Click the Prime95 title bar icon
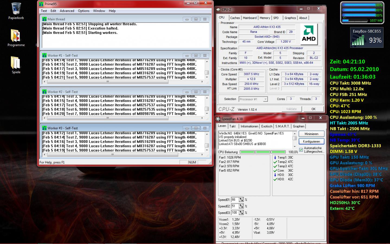Image resolution: width=390 pixels, height=244 pixels. pyautogui.click(x=41, y=4)
